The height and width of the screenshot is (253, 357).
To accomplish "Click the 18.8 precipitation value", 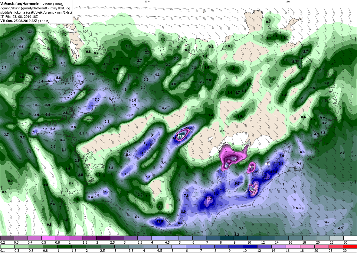I will (255, 193).
